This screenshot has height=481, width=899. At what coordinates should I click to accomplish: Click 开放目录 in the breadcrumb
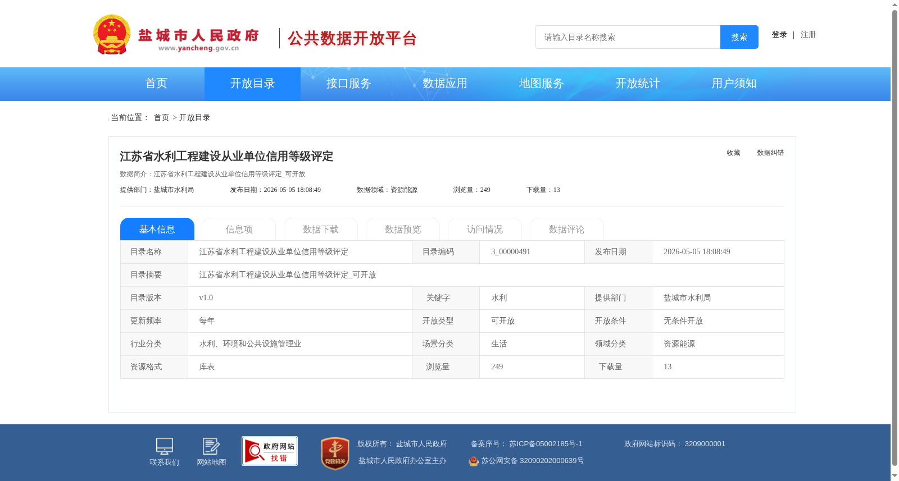(194, 118)
